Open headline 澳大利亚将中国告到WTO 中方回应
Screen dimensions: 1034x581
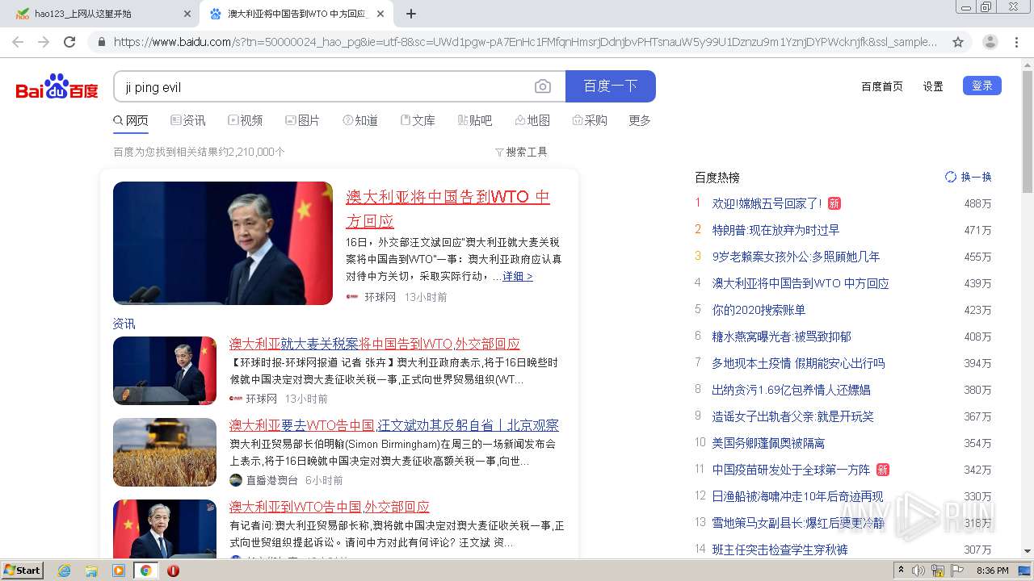pos(448,208)
